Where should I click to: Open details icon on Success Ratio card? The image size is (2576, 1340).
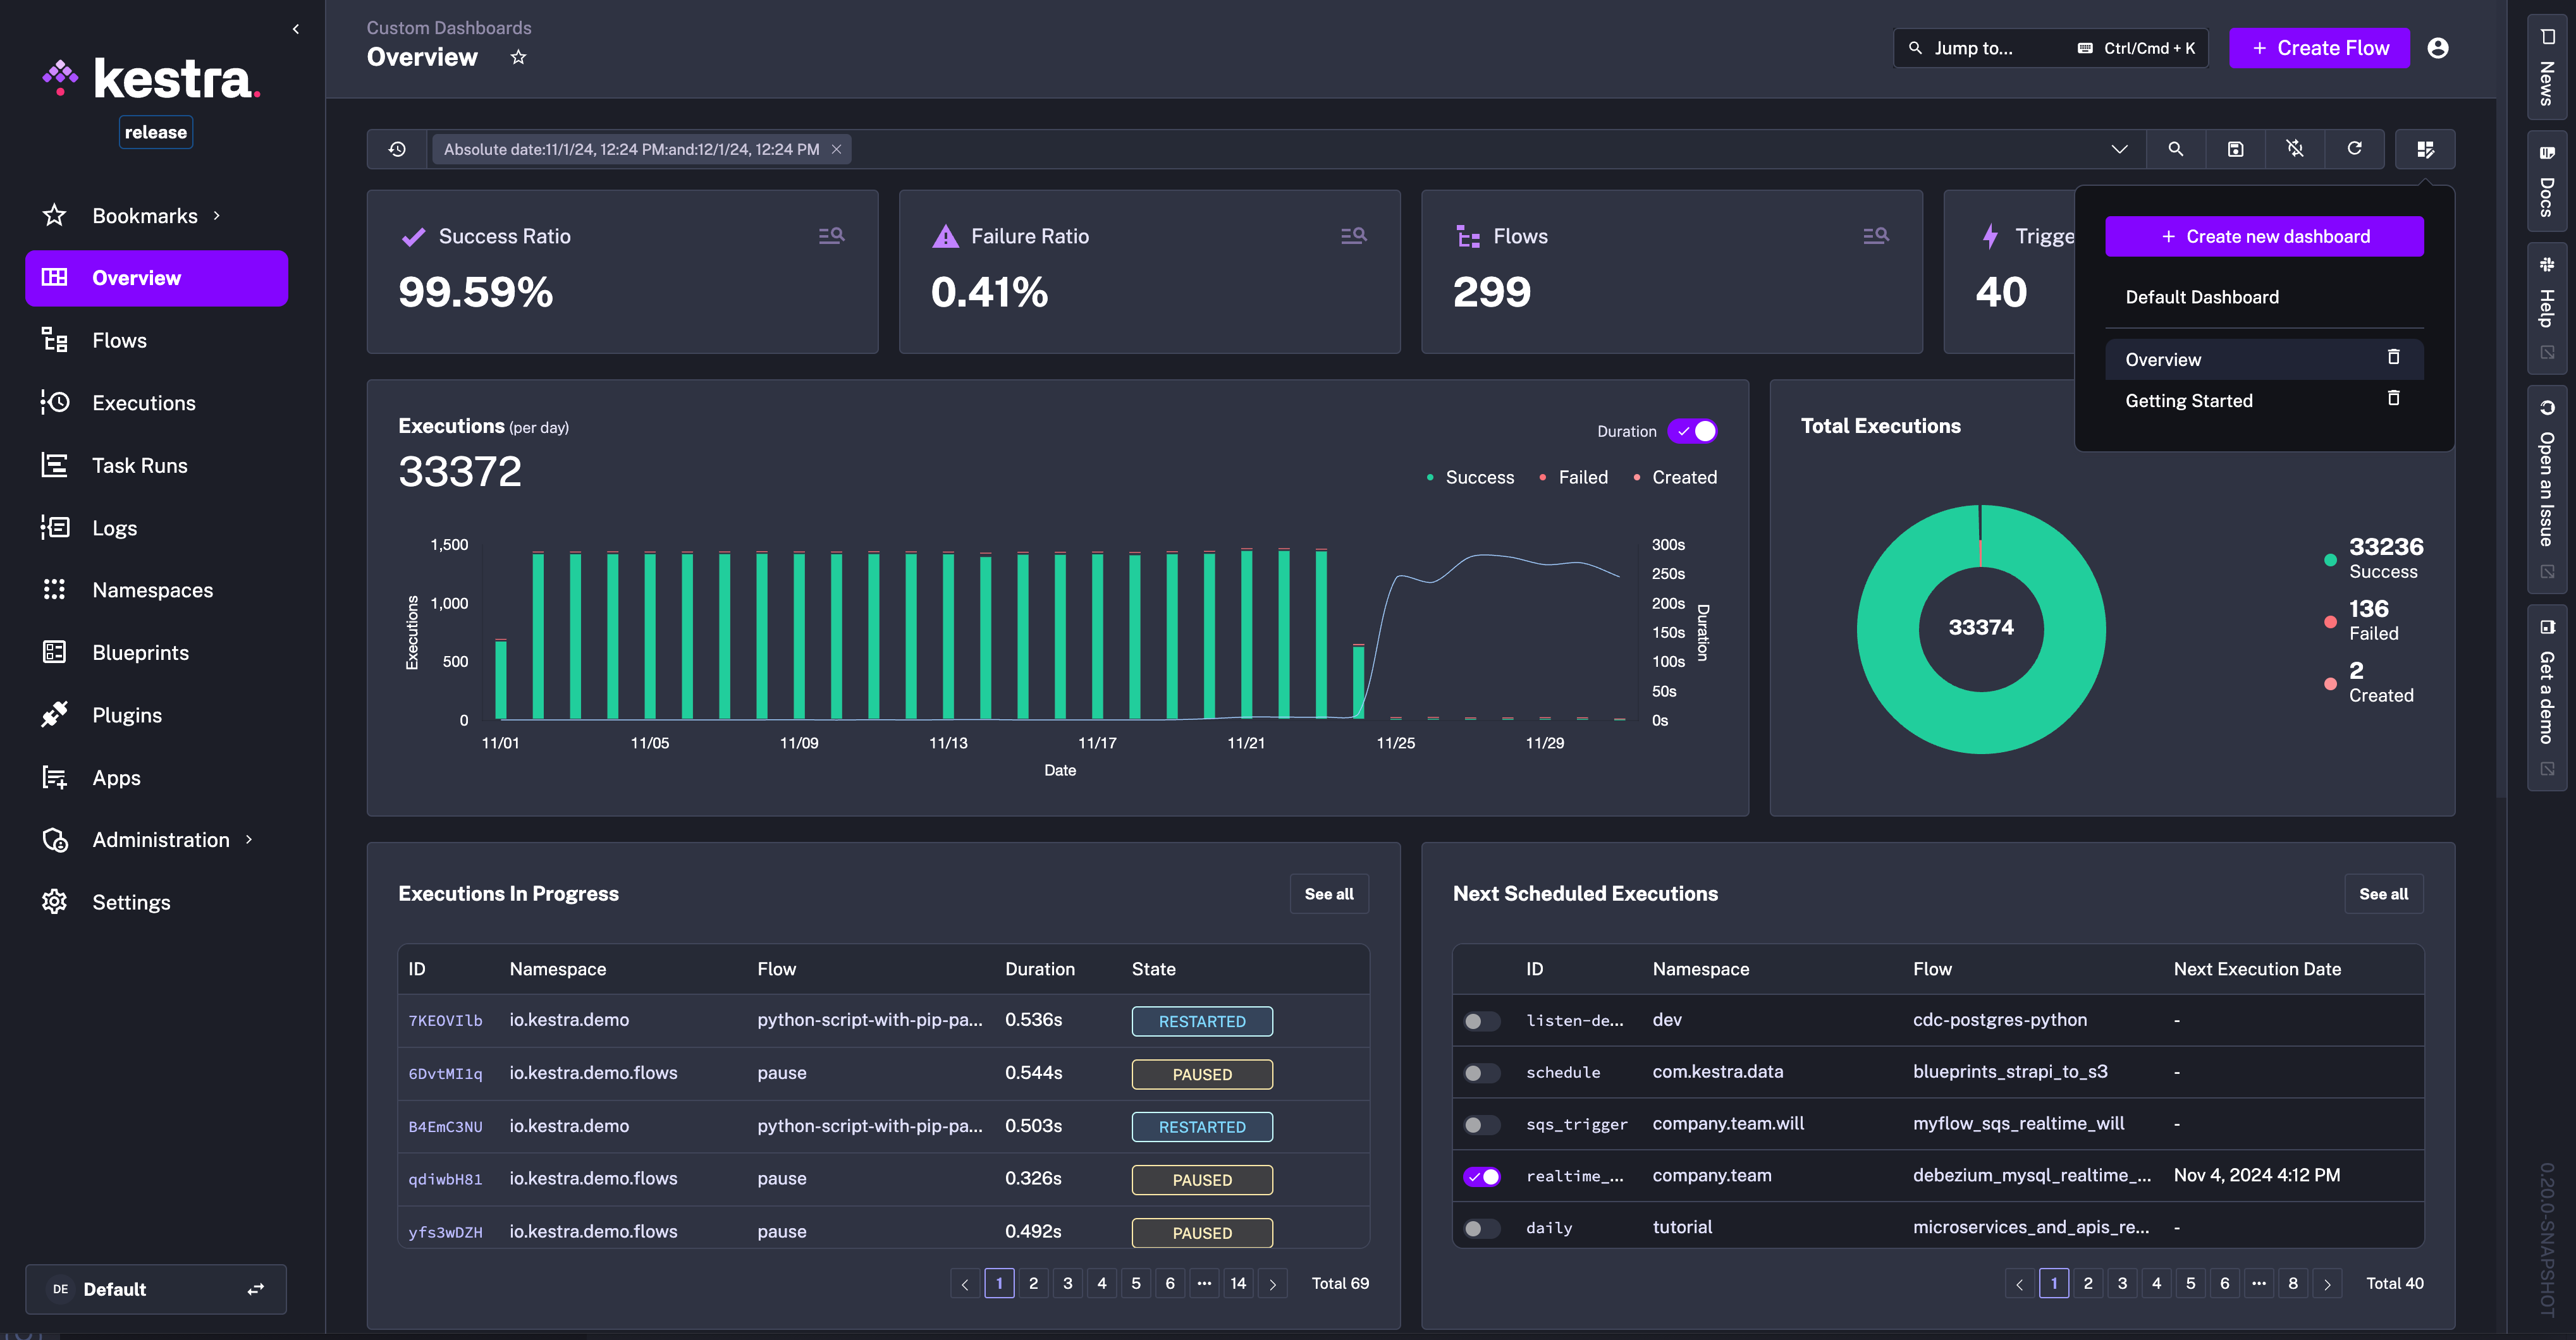[x=831, y=235]
